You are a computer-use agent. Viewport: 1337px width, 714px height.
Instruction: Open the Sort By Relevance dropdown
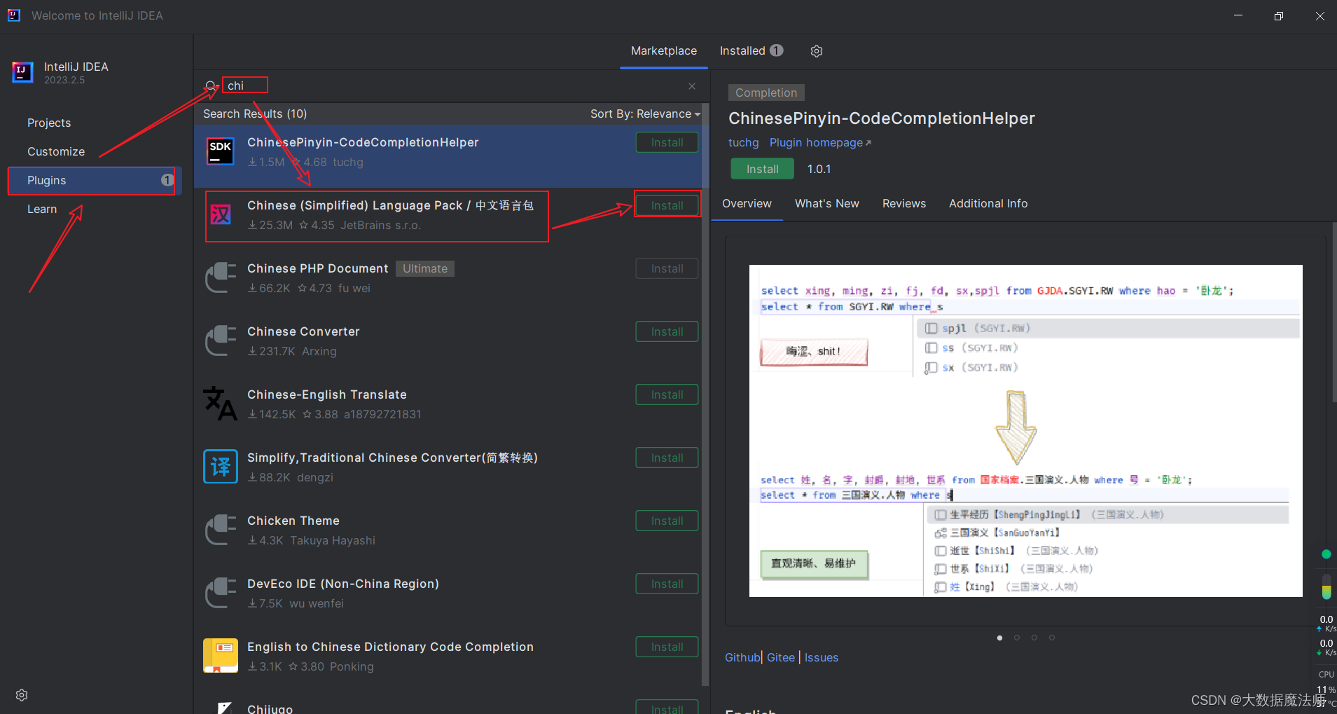(645, 114)
